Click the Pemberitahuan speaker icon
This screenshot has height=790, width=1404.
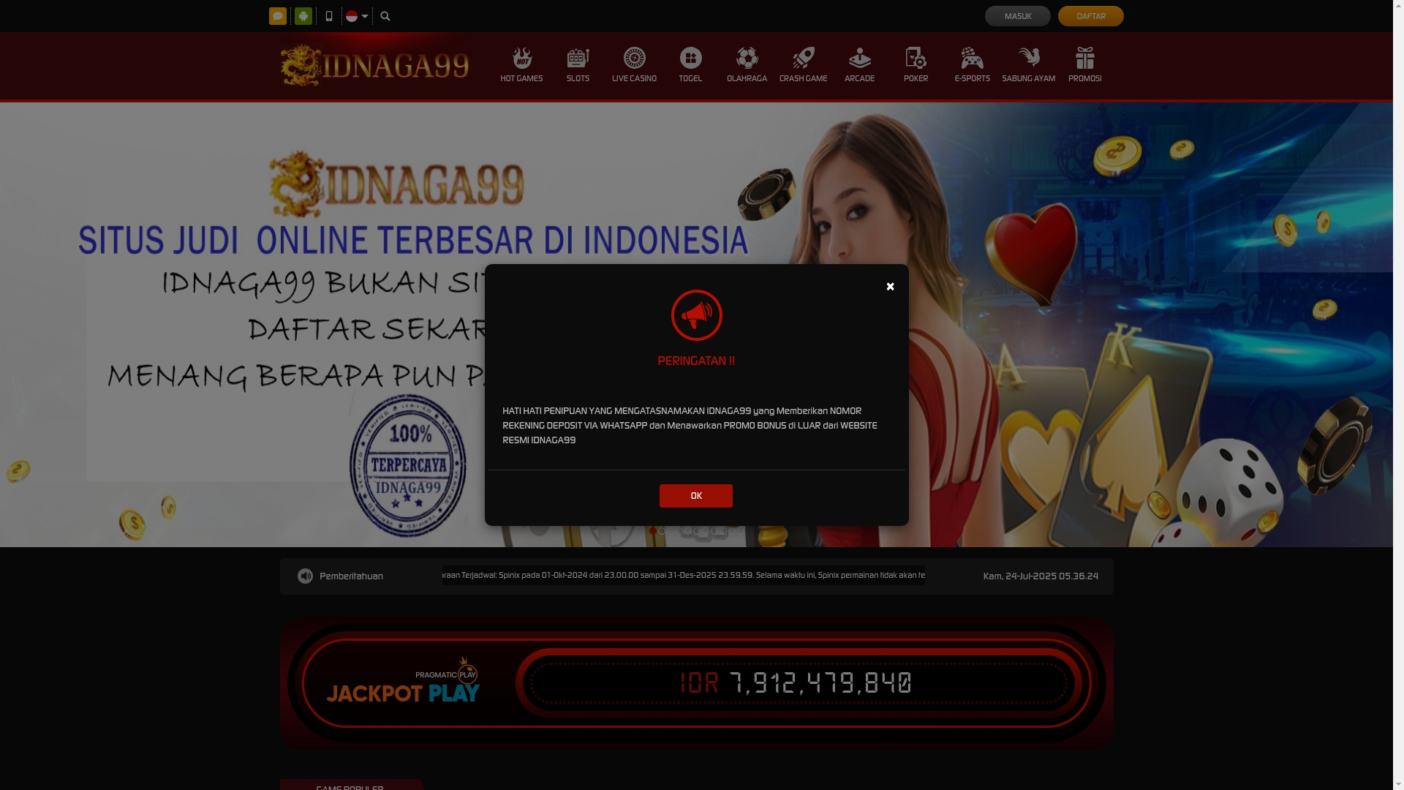point(305,576)
